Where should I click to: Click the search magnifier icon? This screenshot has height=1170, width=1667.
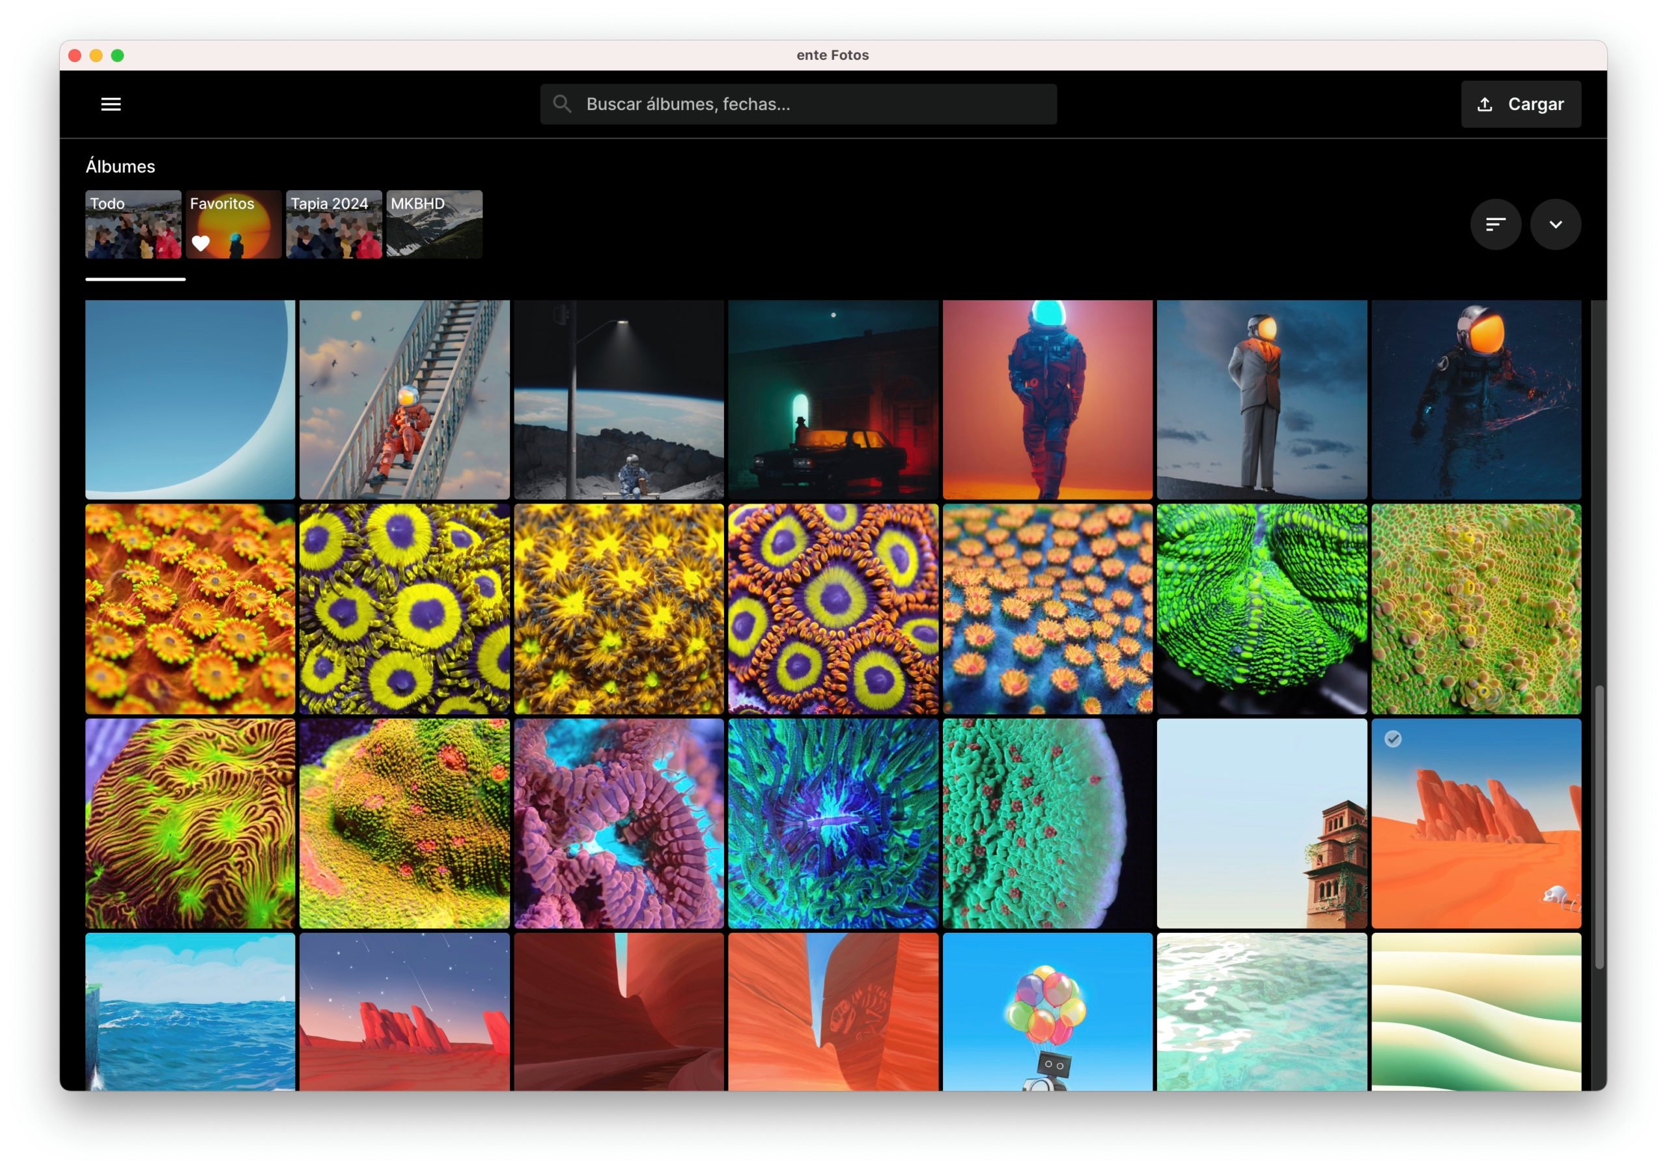tap(561, 104)
